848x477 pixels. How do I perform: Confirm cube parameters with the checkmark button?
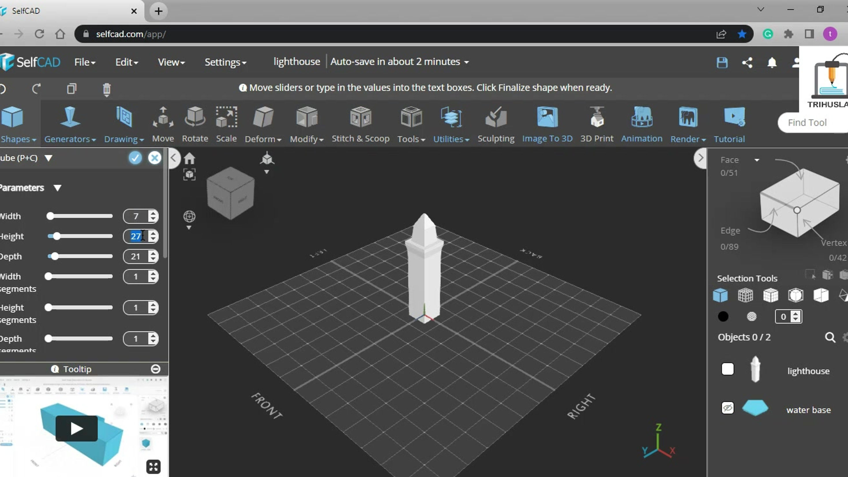point(135,158)
